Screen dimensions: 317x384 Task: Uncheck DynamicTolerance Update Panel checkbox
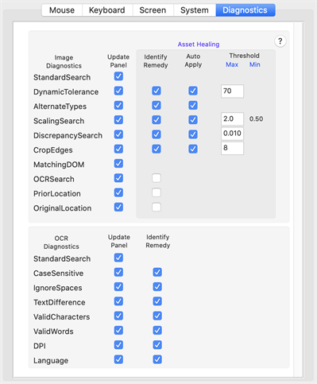118,91
